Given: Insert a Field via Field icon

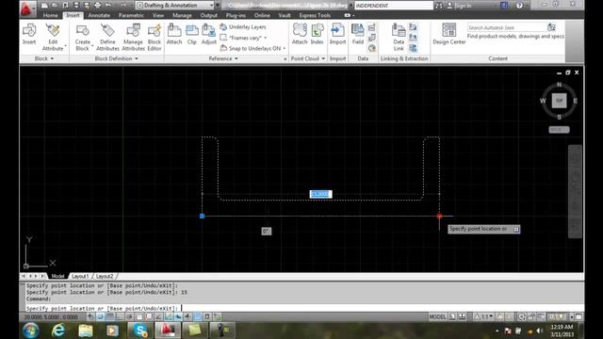Looking at the screenshot, I should tap(358, 31).
